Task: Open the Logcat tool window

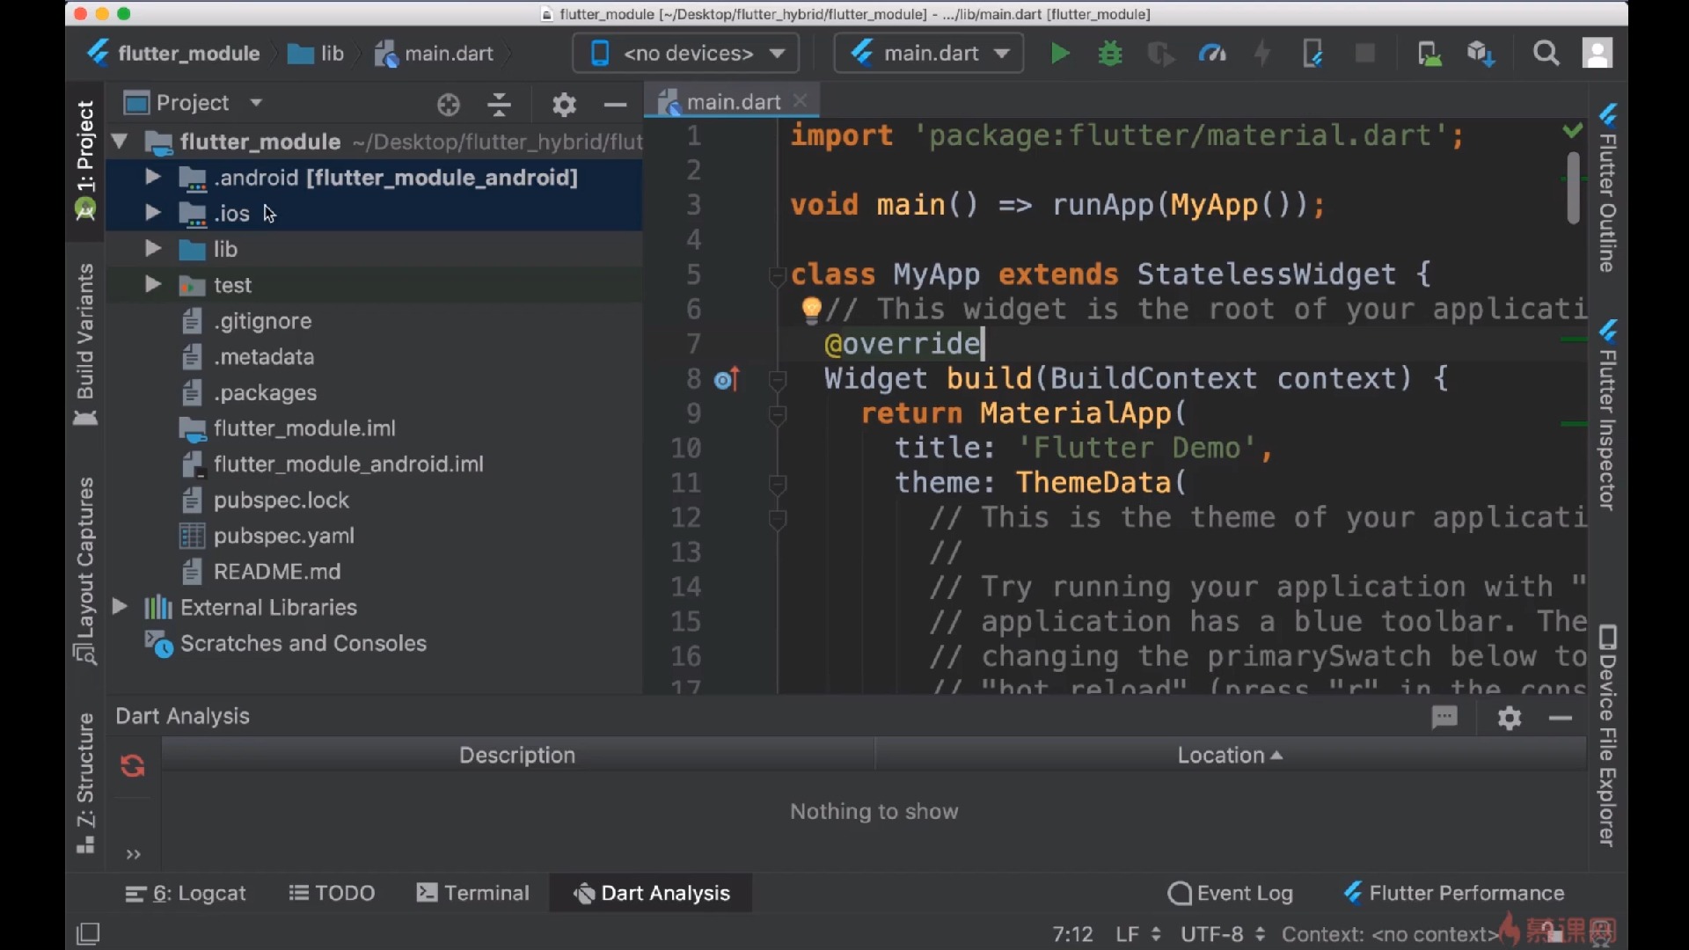Action: [x=186, y=894]
